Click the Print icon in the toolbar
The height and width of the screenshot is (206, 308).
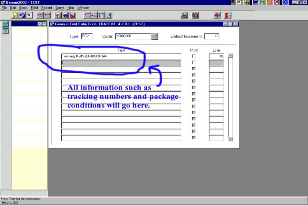coord(185,15)
